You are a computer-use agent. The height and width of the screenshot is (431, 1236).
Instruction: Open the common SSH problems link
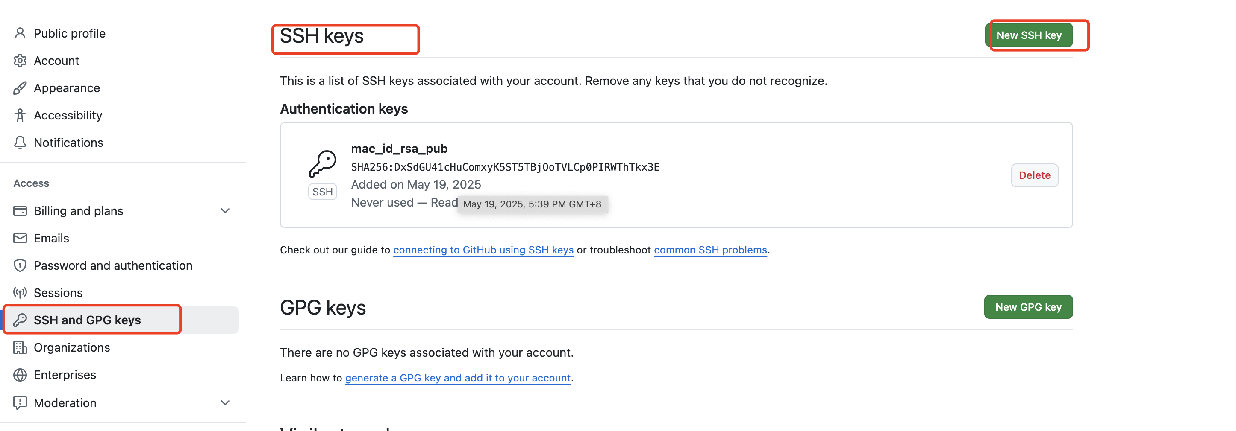(x=710, y=250)
